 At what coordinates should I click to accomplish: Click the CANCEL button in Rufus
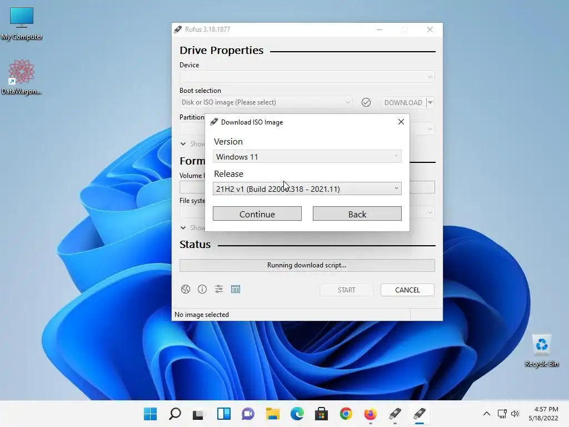click(407, 290)
